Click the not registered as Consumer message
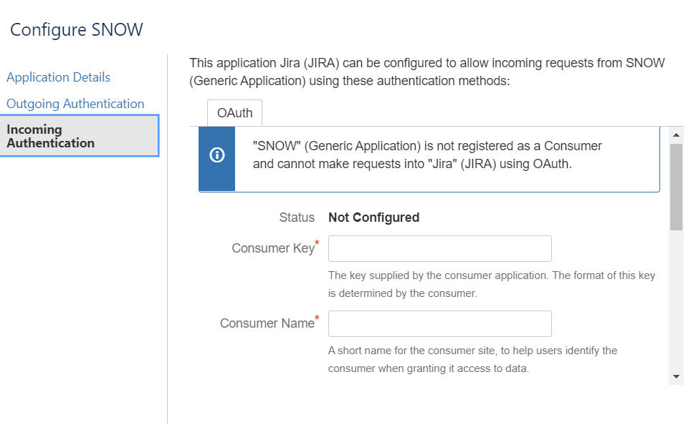Screen dimensions: 696x440 coord(427,155)
